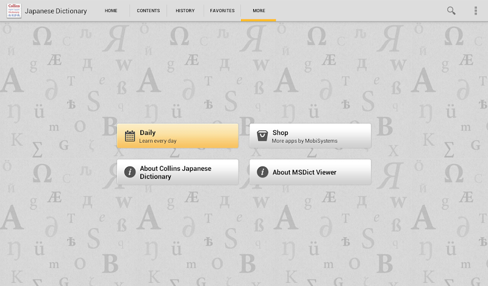
Task: Click the shopping bag icon on Shop
Action: click(x=262, y=136)
